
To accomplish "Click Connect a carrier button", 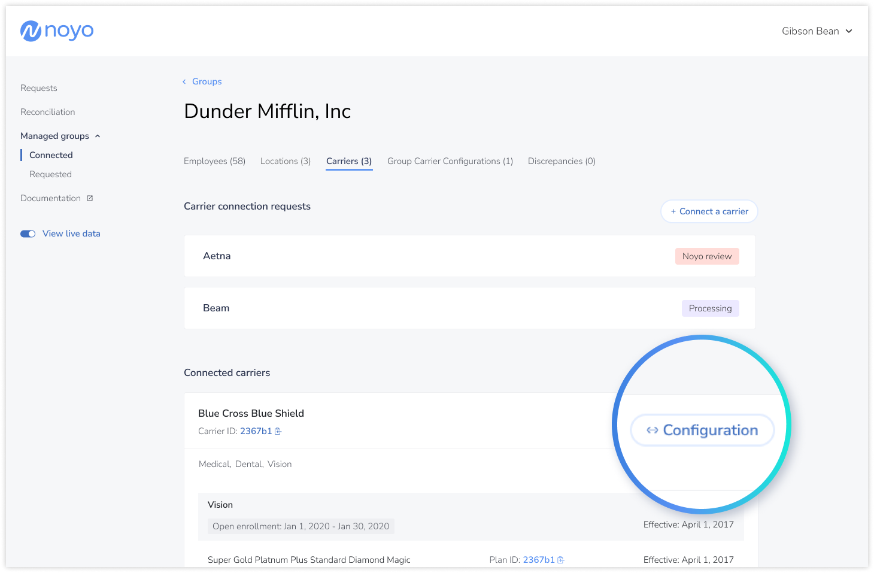I will click(x=709, y=211).
